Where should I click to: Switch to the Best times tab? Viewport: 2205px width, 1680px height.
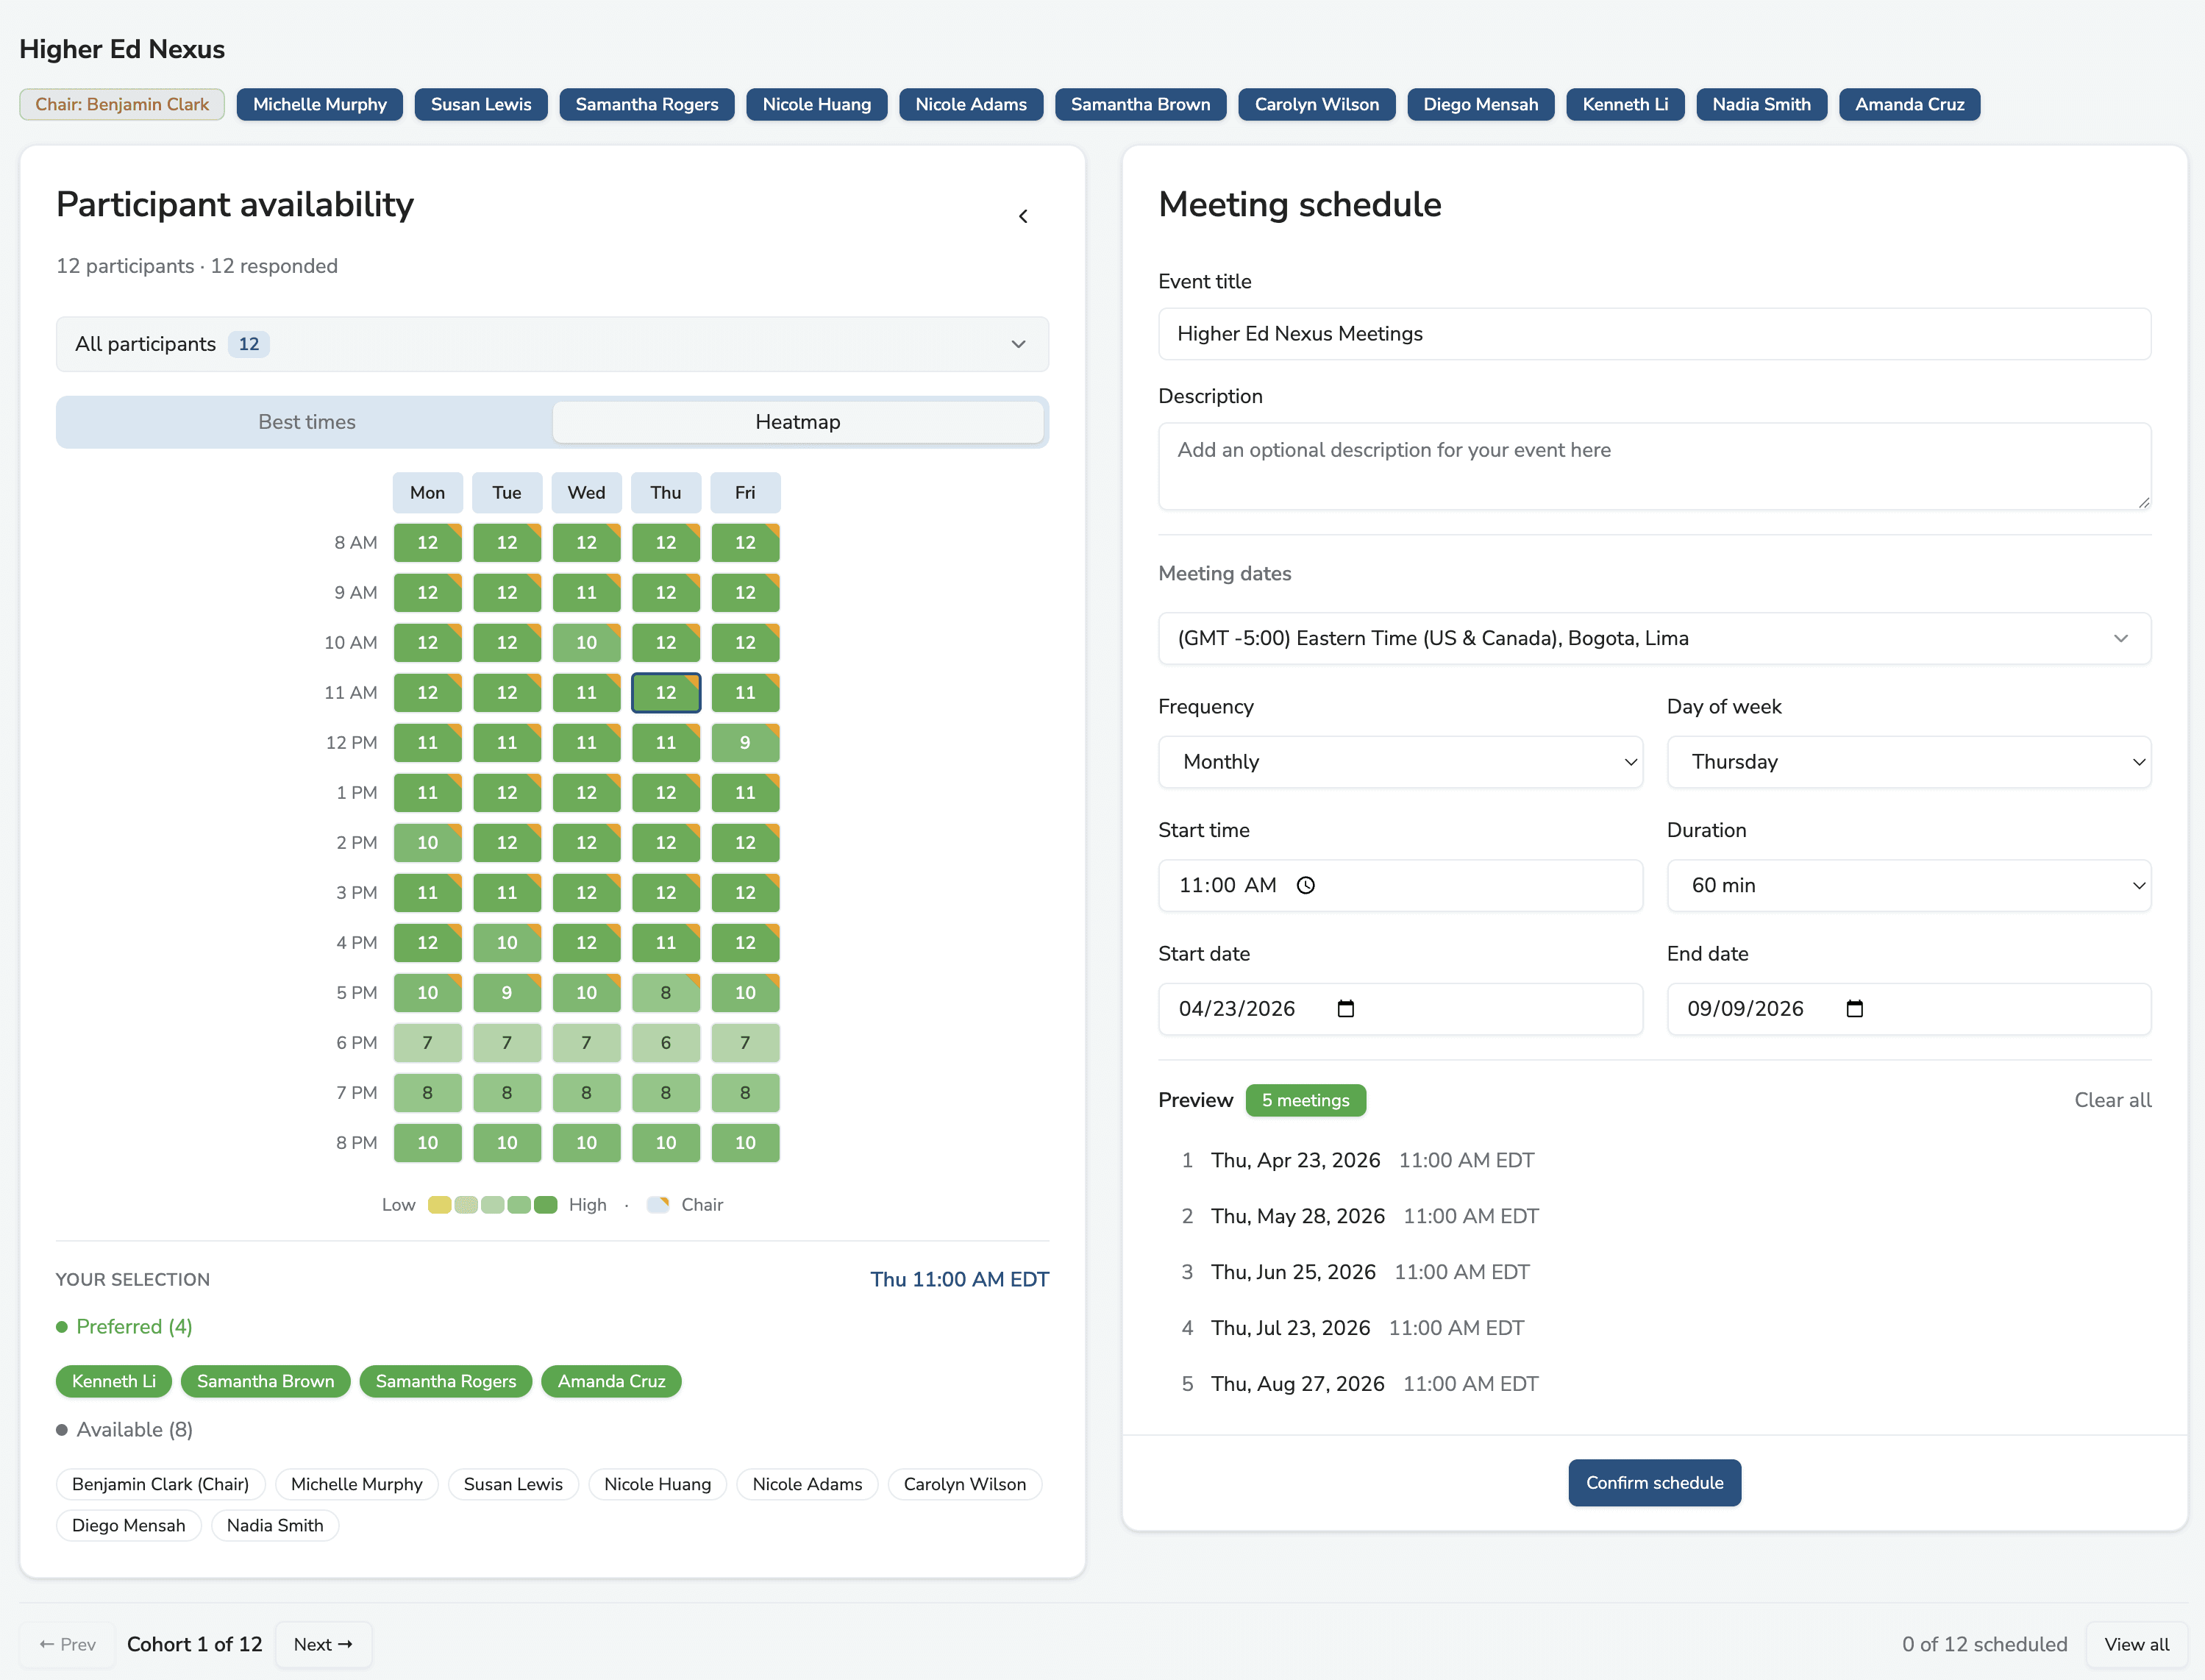pos(306,422)
